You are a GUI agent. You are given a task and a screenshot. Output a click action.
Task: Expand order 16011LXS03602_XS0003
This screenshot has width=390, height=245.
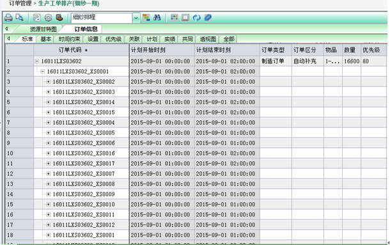[x=48, y=92]
